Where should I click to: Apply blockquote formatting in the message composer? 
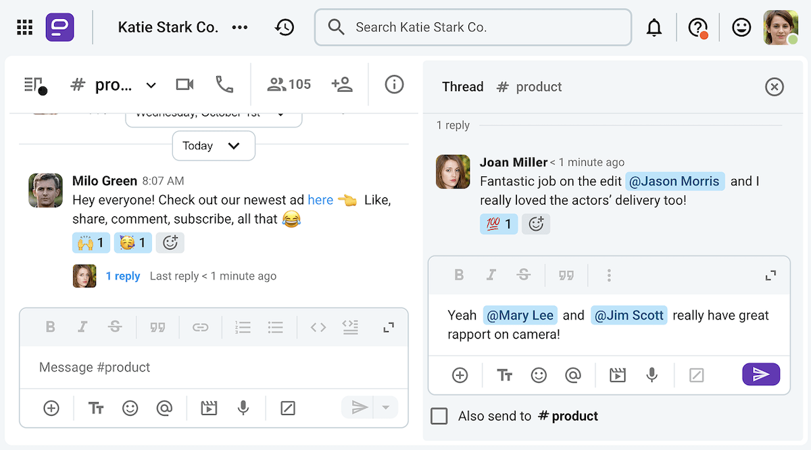tap(158, 326)
